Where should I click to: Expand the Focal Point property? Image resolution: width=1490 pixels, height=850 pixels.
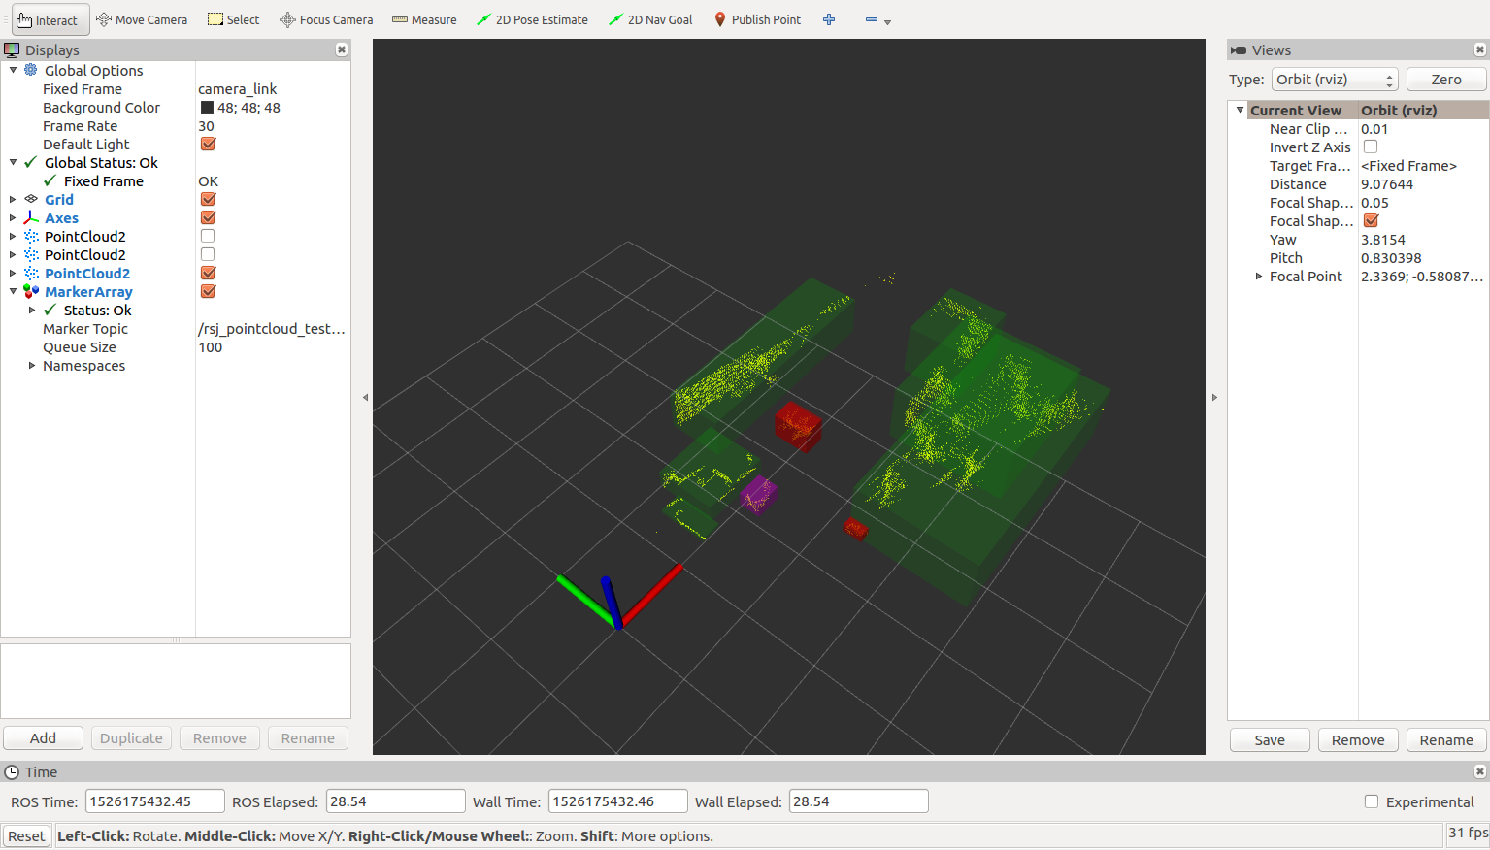click(x=1259, y=276)
